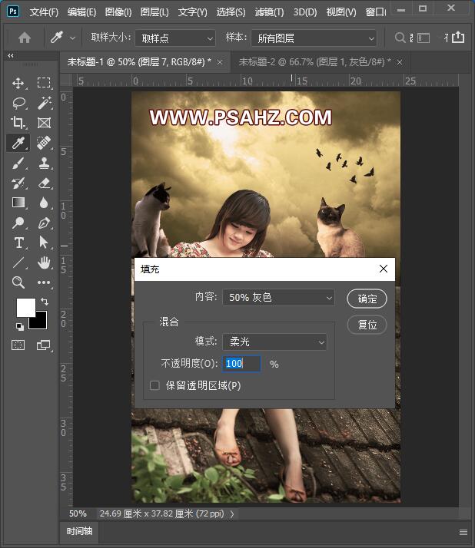
Task: Open the Layer menu
Action: coord(154,12)
